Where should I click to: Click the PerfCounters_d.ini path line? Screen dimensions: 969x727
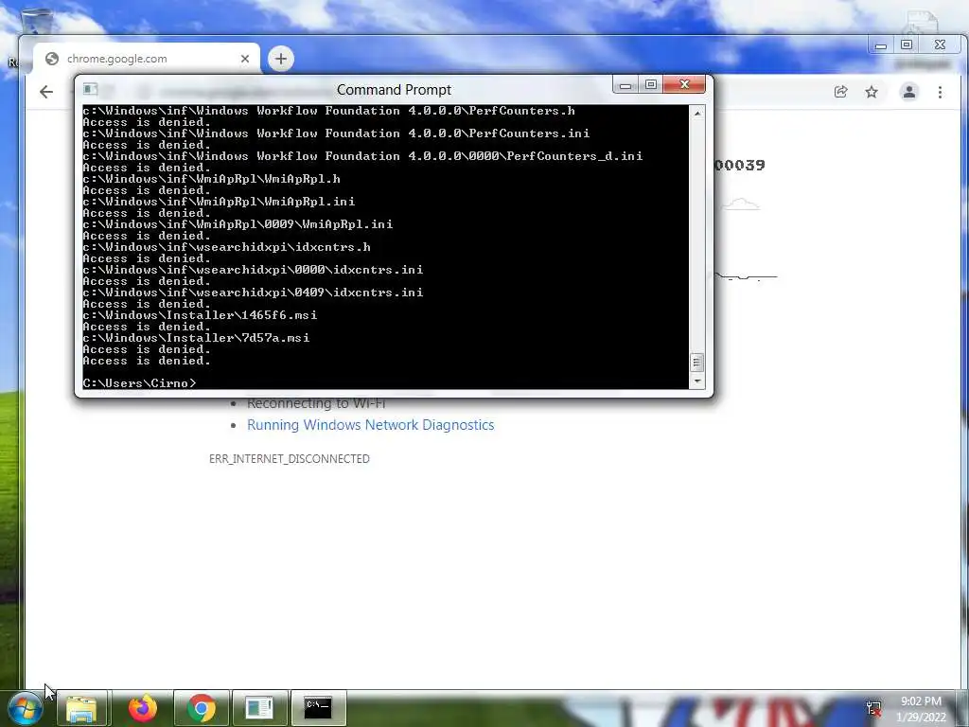pyautogui.click(x=362, y=156)
